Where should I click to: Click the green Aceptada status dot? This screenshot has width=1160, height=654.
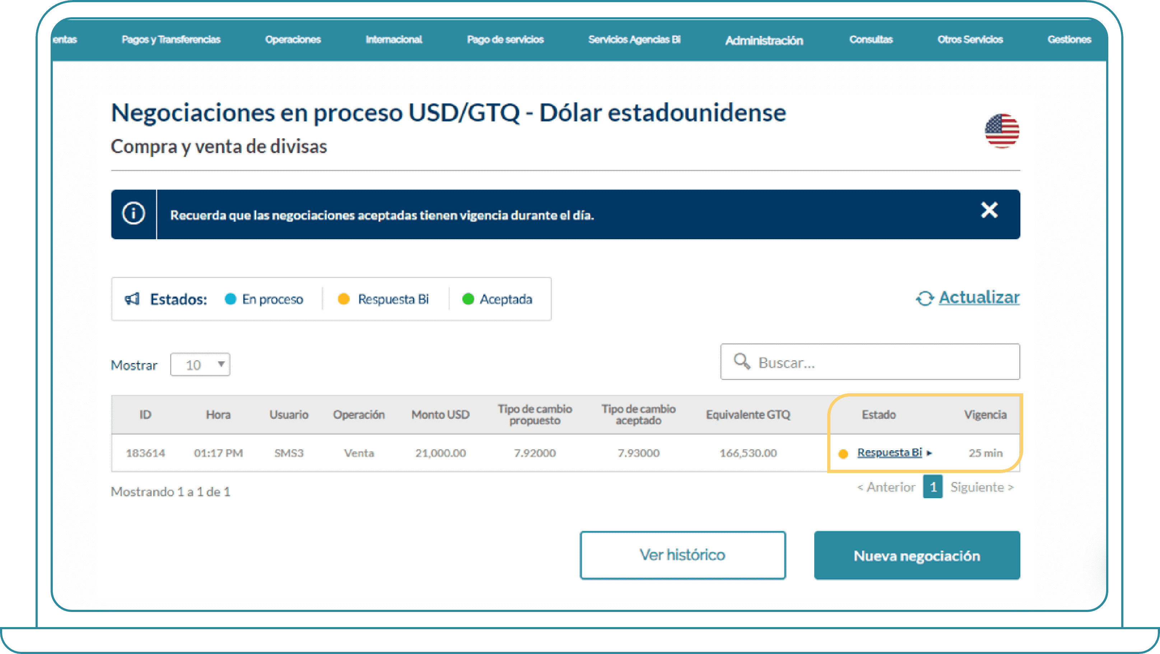click(468, 298)
